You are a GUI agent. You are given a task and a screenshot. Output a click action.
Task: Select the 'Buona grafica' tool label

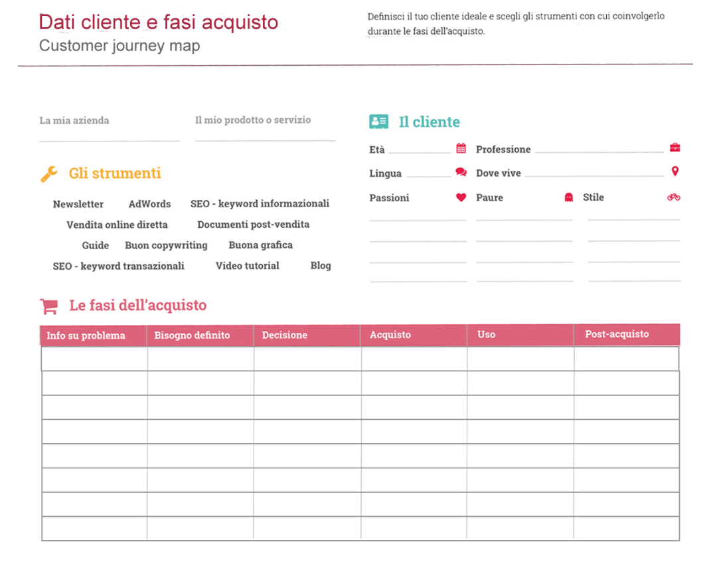coord(260,245)
